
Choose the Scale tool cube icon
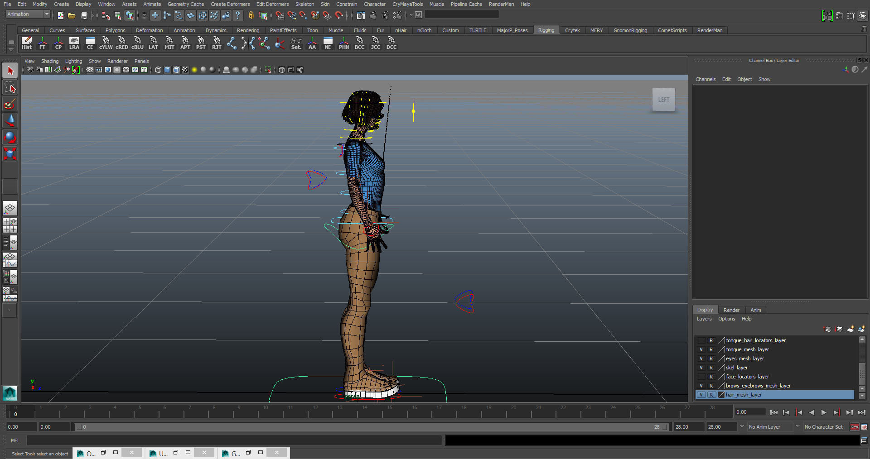coord(10,154)
